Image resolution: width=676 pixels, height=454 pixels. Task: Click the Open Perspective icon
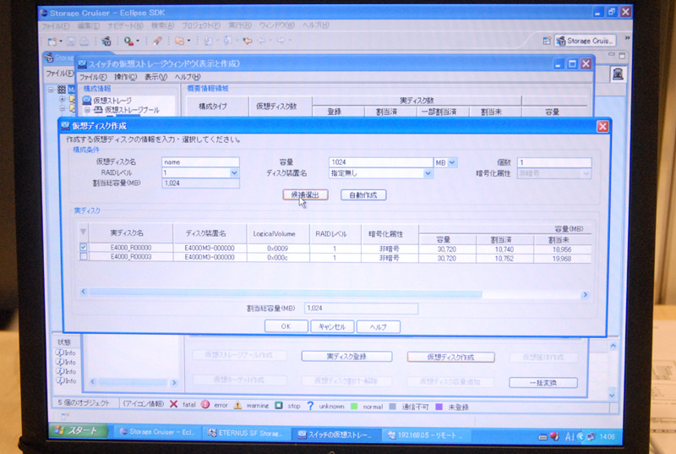click(x=547, y=41)
